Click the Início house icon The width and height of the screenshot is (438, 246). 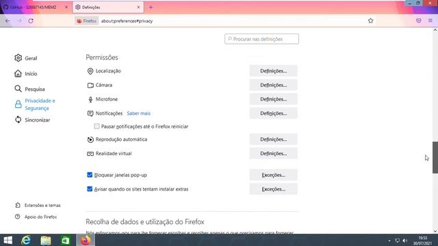point(18,73)
